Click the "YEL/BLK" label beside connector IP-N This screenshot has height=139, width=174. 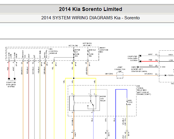click(x=39, y=70)
